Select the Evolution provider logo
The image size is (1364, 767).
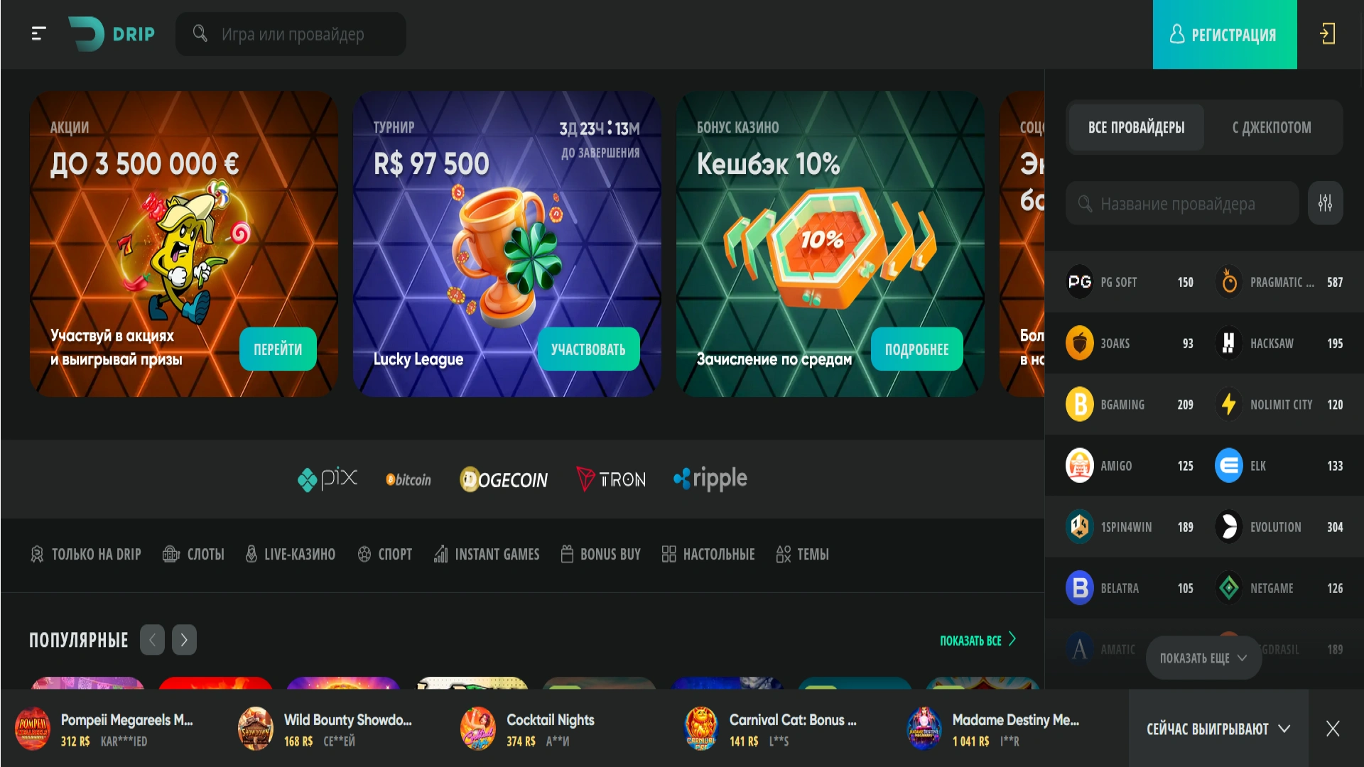tap(1228, 527)
